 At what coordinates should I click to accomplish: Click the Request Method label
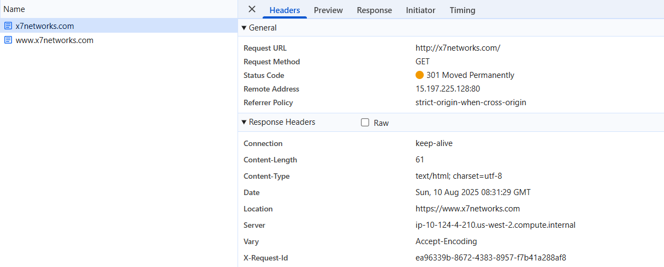click(x=272, y=62)
